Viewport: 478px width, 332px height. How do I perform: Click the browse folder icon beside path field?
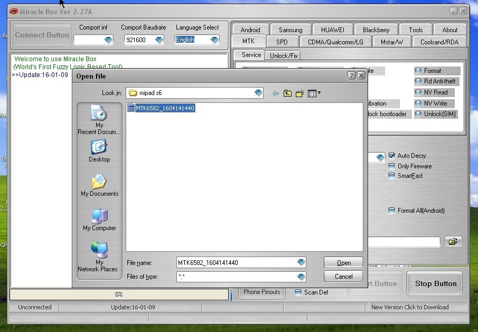coord(453,242)
